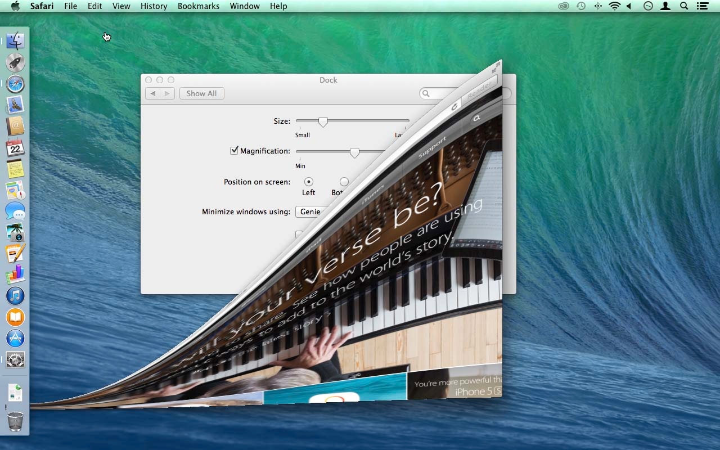Open the History menu
The height and width of the screenshot is (450, 720).
[153, 6]
